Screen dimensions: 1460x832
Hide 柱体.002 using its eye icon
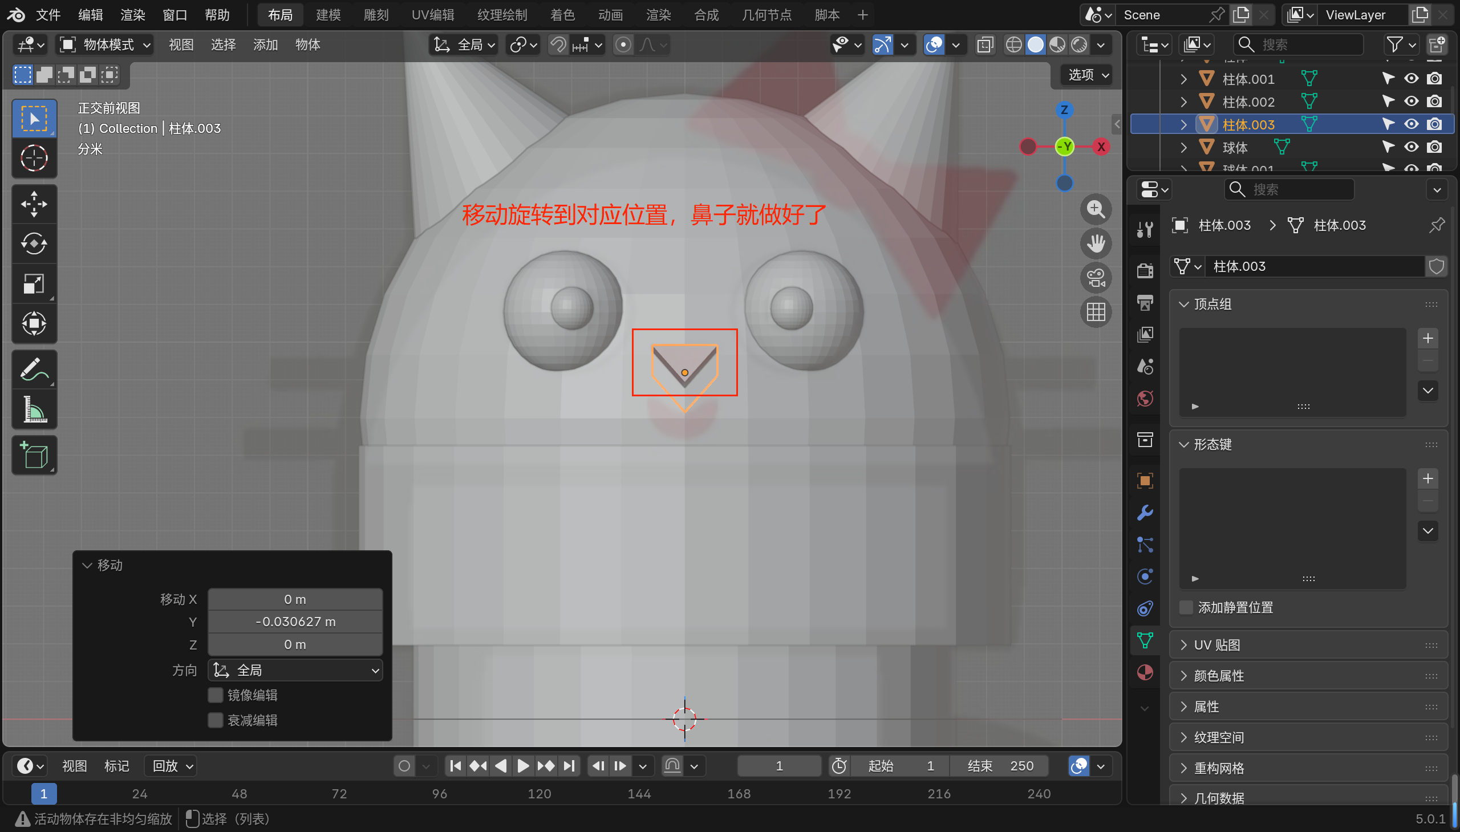click(1412, 102)
